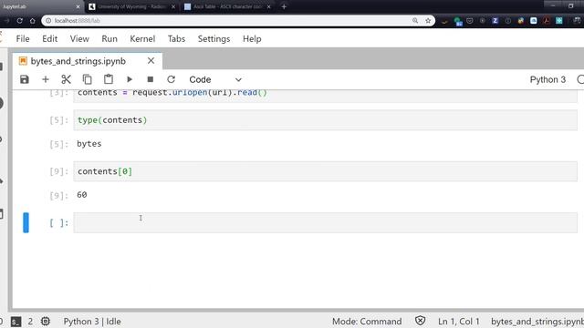The image size is (584, 328).
Task: Click the Python 3 | Idle status
Action: click(92, 322)
